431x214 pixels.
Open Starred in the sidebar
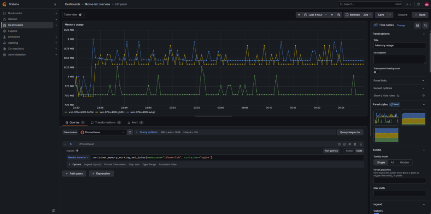click(13, 19)
